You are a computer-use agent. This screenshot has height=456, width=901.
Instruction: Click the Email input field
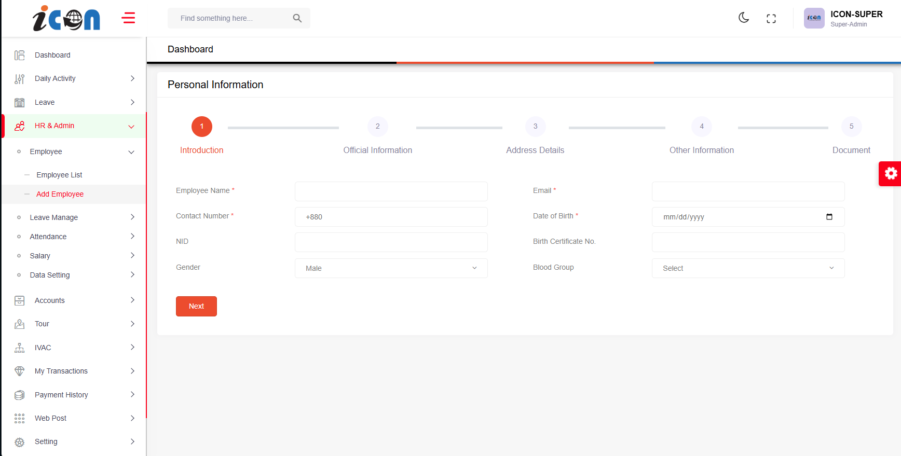(748, 191)
